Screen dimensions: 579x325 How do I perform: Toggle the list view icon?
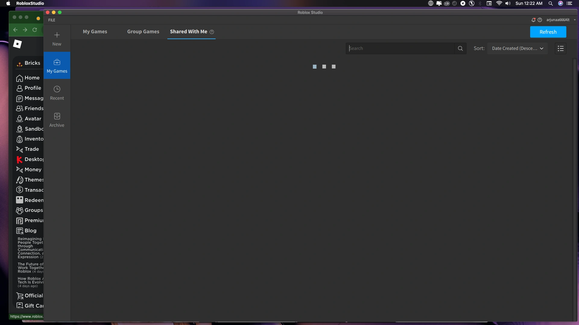pos(560,48)
